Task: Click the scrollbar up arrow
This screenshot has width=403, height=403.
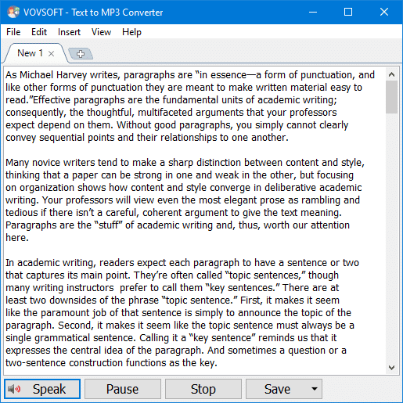Action: 391,74
